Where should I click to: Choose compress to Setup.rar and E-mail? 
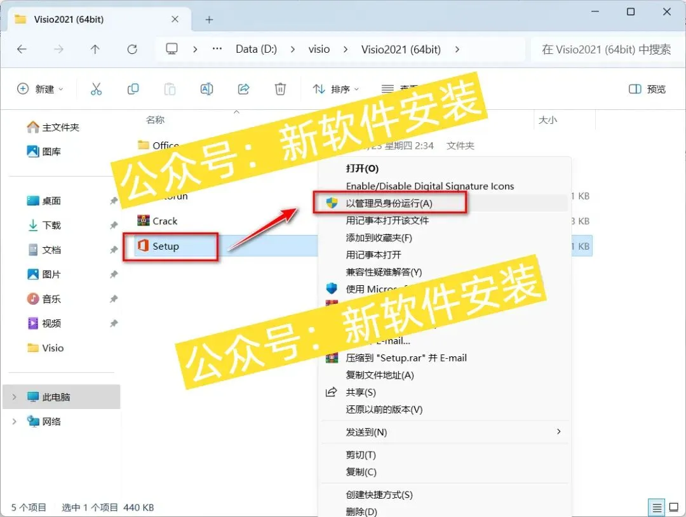click(406, 358)
